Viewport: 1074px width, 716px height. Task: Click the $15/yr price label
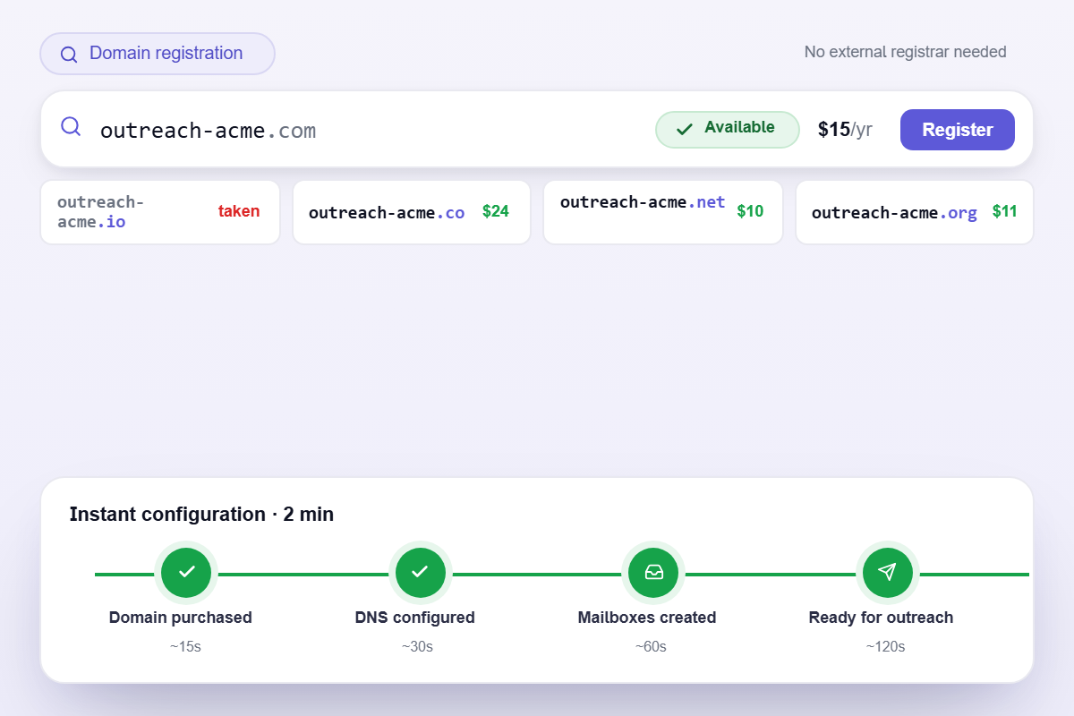(845, 130)
